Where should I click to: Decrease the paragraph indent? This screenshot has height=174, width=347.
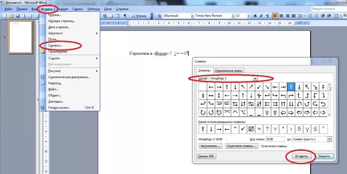coord(323,16)
